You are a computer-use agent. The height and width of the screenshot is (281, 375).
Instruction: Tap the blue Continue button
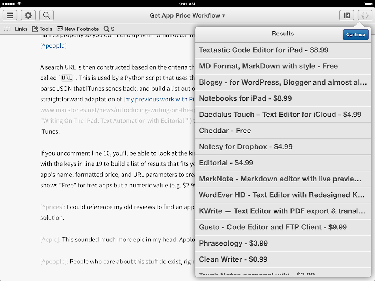click(356, 34)
